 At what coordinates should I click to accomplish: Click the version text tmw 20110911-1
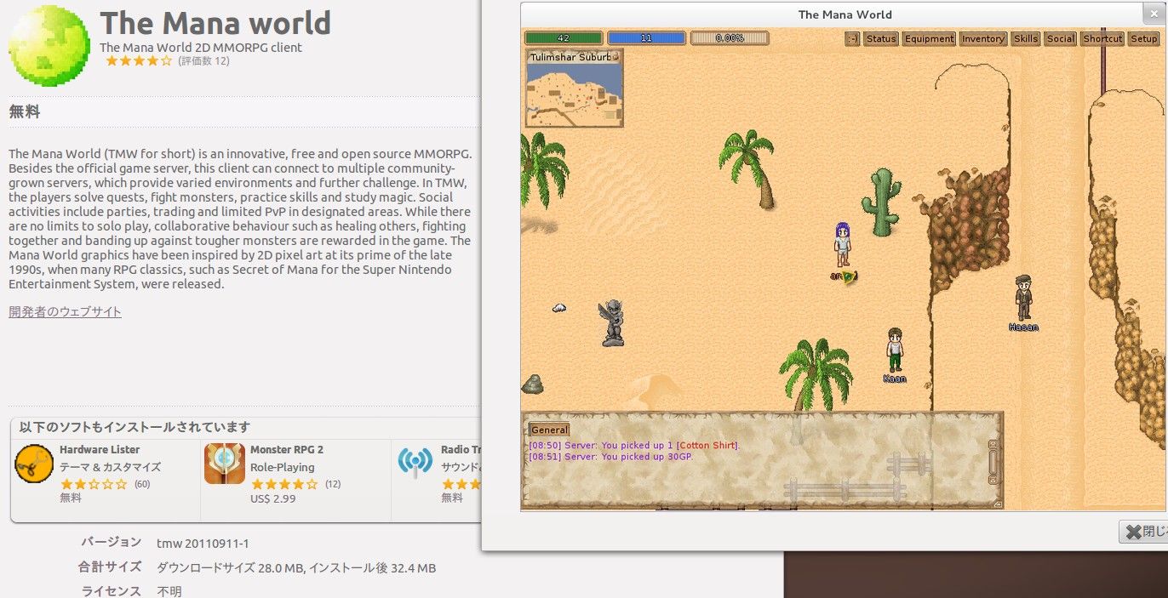203,544
